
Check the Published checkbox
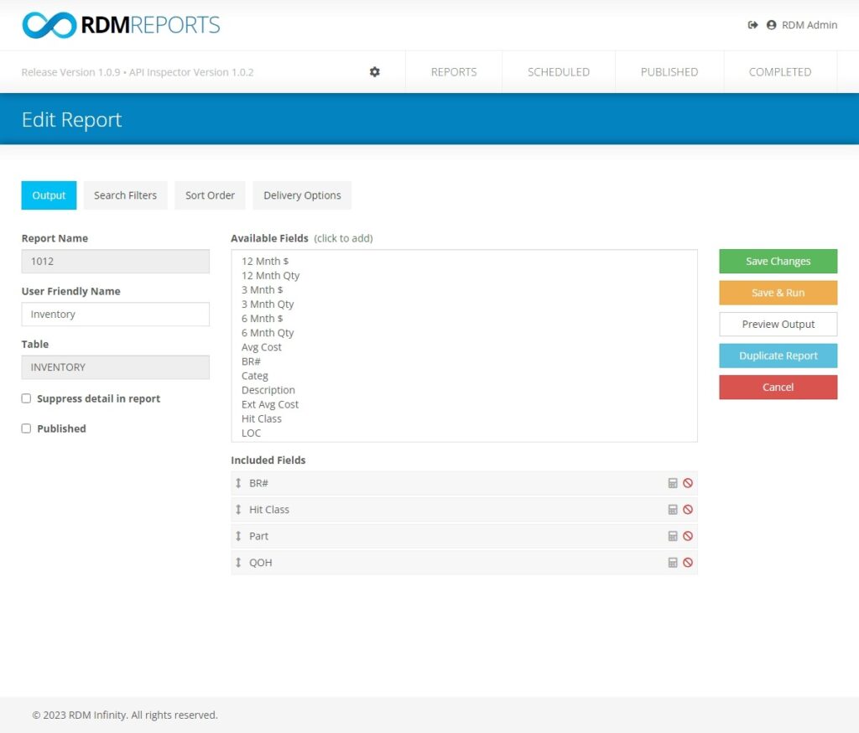(26, 429)
